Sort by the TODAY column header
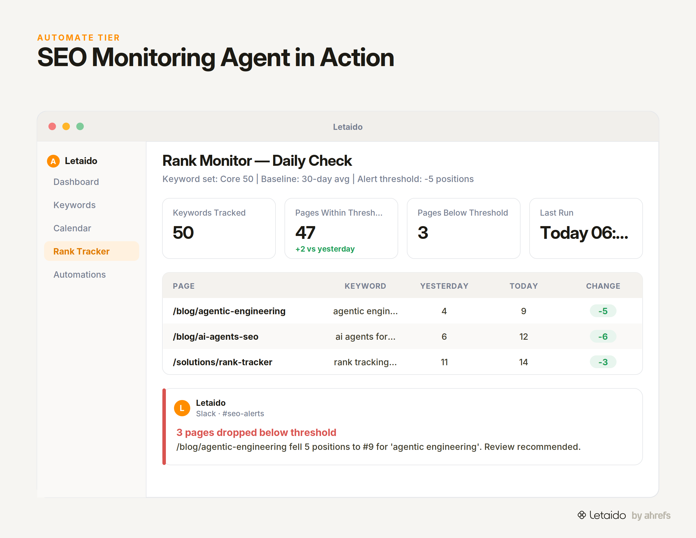Image resolution: width=696 pixels, height=538 pixels. [x=523, y=286]
